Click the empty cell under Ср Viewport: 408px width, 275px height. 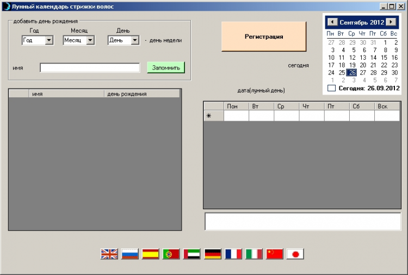pos(287,116)
